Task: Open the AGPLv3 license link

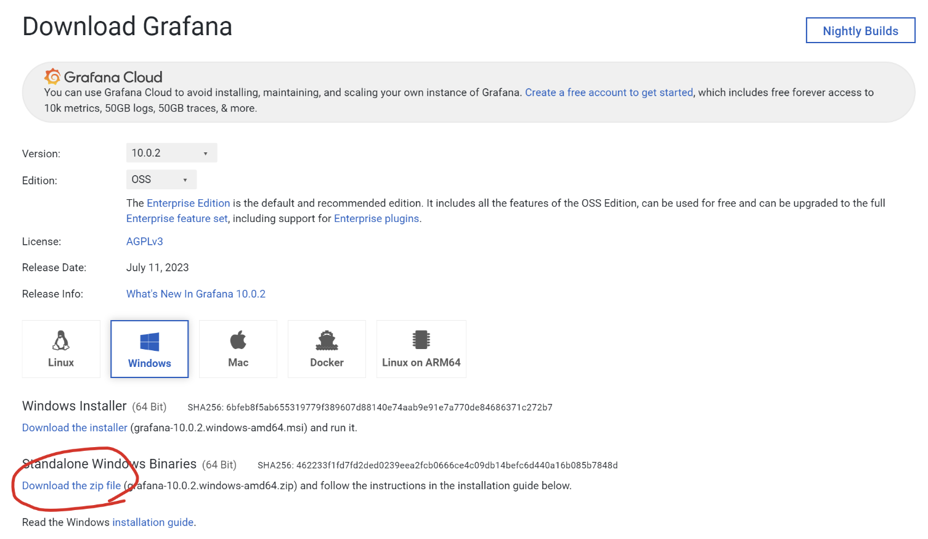Action: pyautogui.click(x=145, y=242)
